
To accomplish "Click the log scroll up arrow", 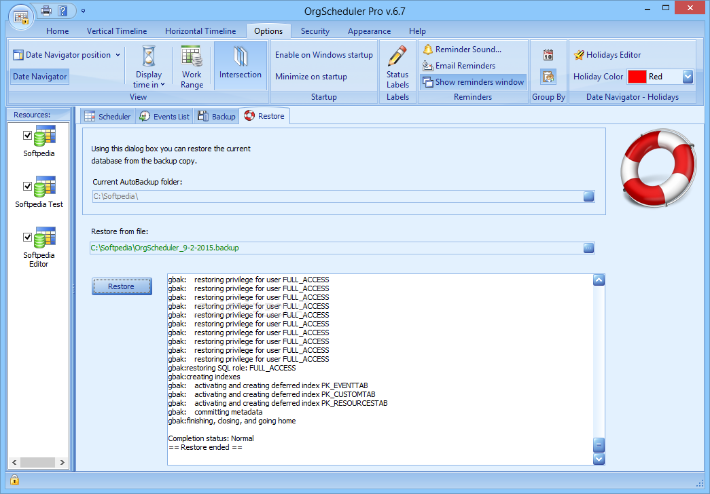I will (x=599, y=280).
